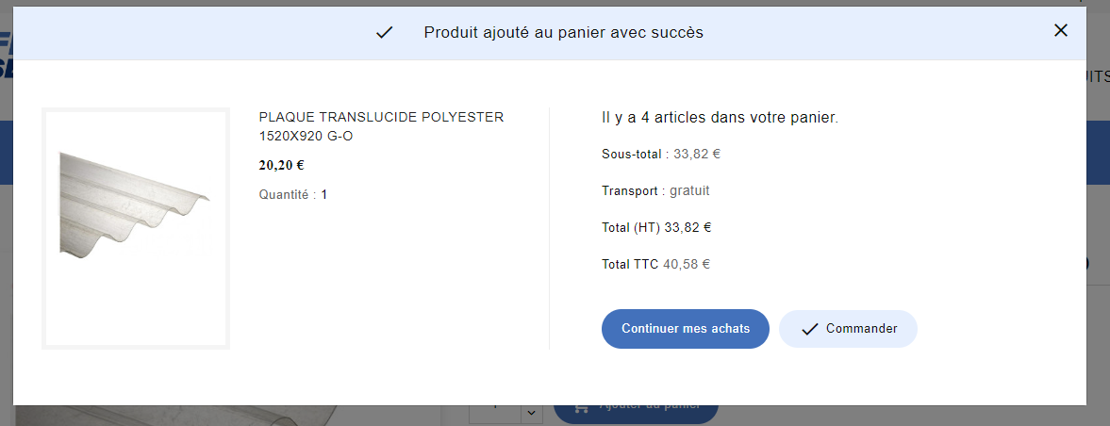Screen dimensions: 1110x426
Task: Open the polyester plaque product thumbnail
Action: [136, 229]
